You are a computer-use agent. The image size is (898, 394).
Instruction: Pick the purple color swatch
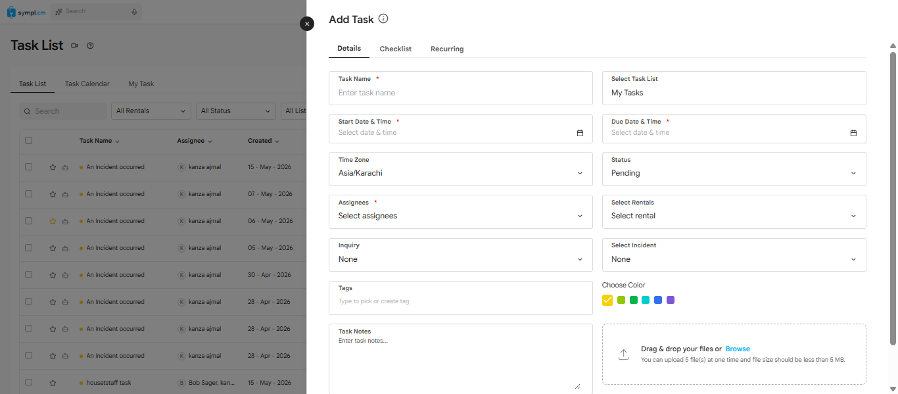(x=671, y=300)
